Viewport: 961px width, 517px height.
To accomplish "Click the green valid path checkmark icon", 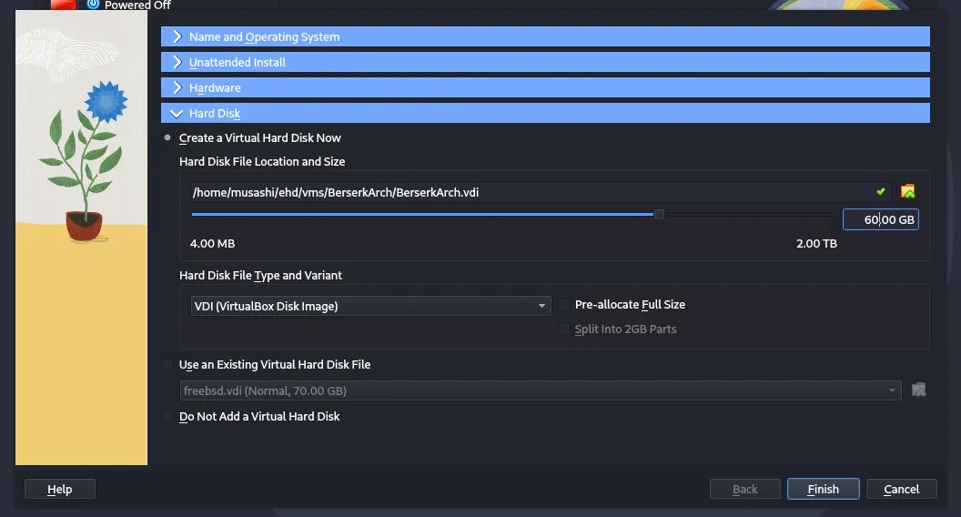I will tap(881, 192).
